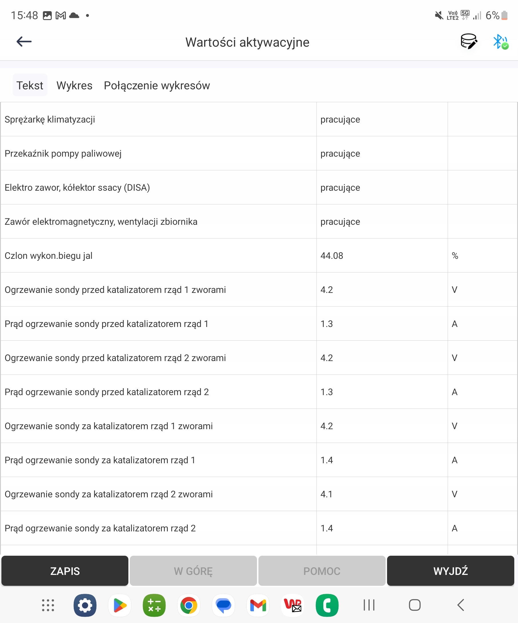The height and width of the screenshot is (623, 518).
Task: Select the Tekst tab
Action: coord(30,85)
